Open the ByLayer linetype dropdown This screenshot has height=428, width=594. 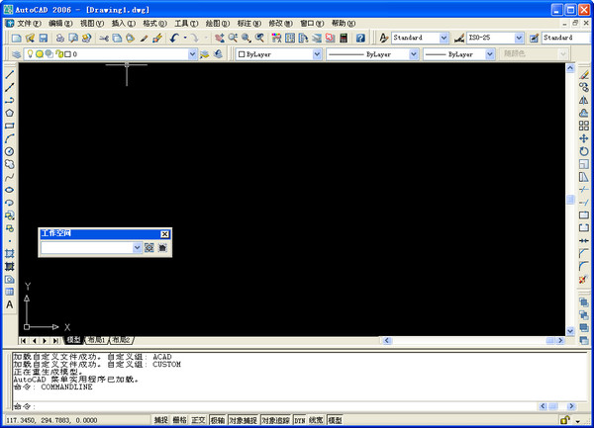coord(414,54)
